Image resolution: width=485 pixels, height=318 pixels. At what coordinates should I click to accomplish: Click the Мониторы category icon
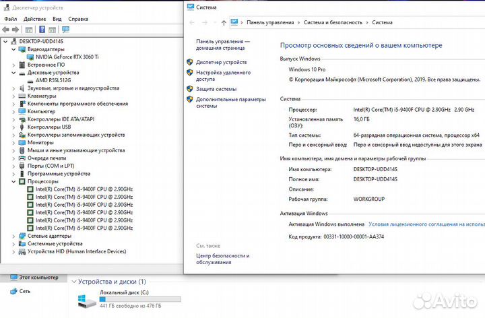coord(22,143)
